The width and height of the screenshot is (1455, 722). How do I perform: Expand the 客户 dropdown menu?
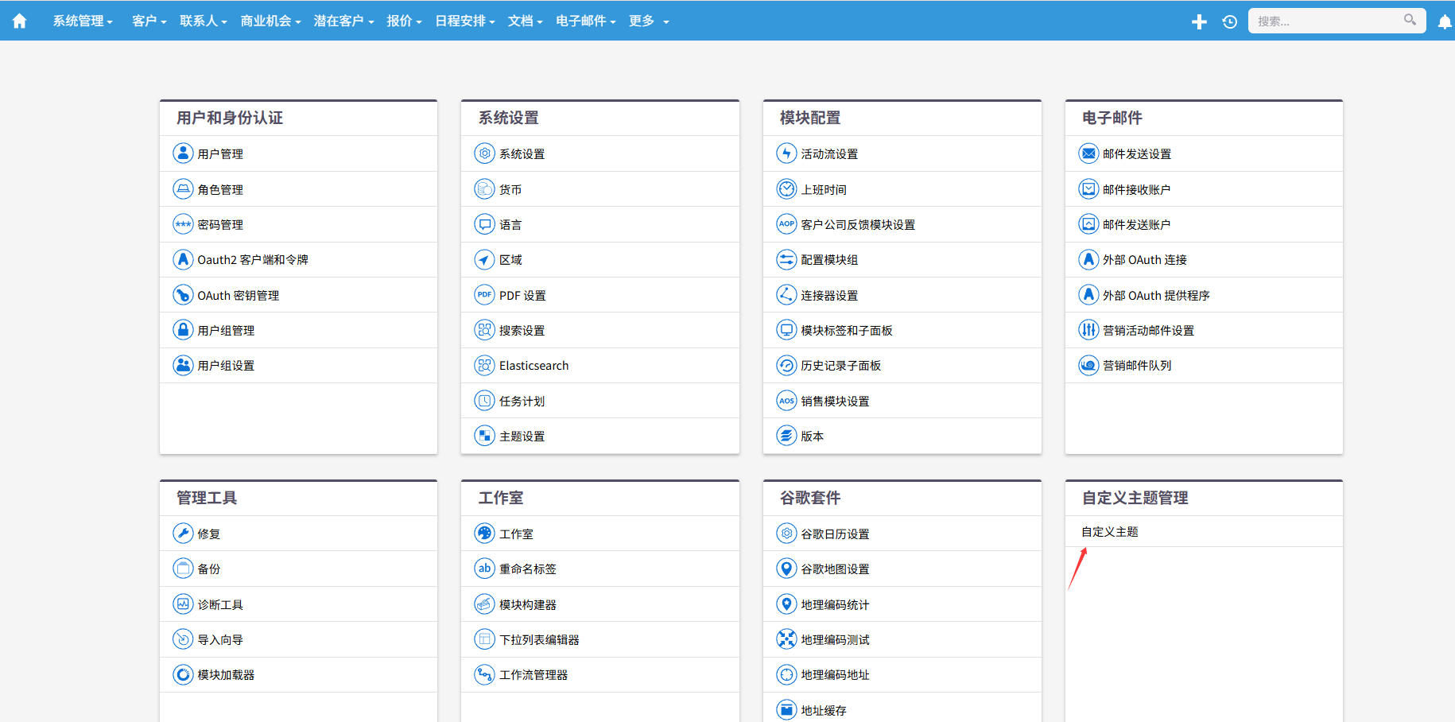point(149,21)
